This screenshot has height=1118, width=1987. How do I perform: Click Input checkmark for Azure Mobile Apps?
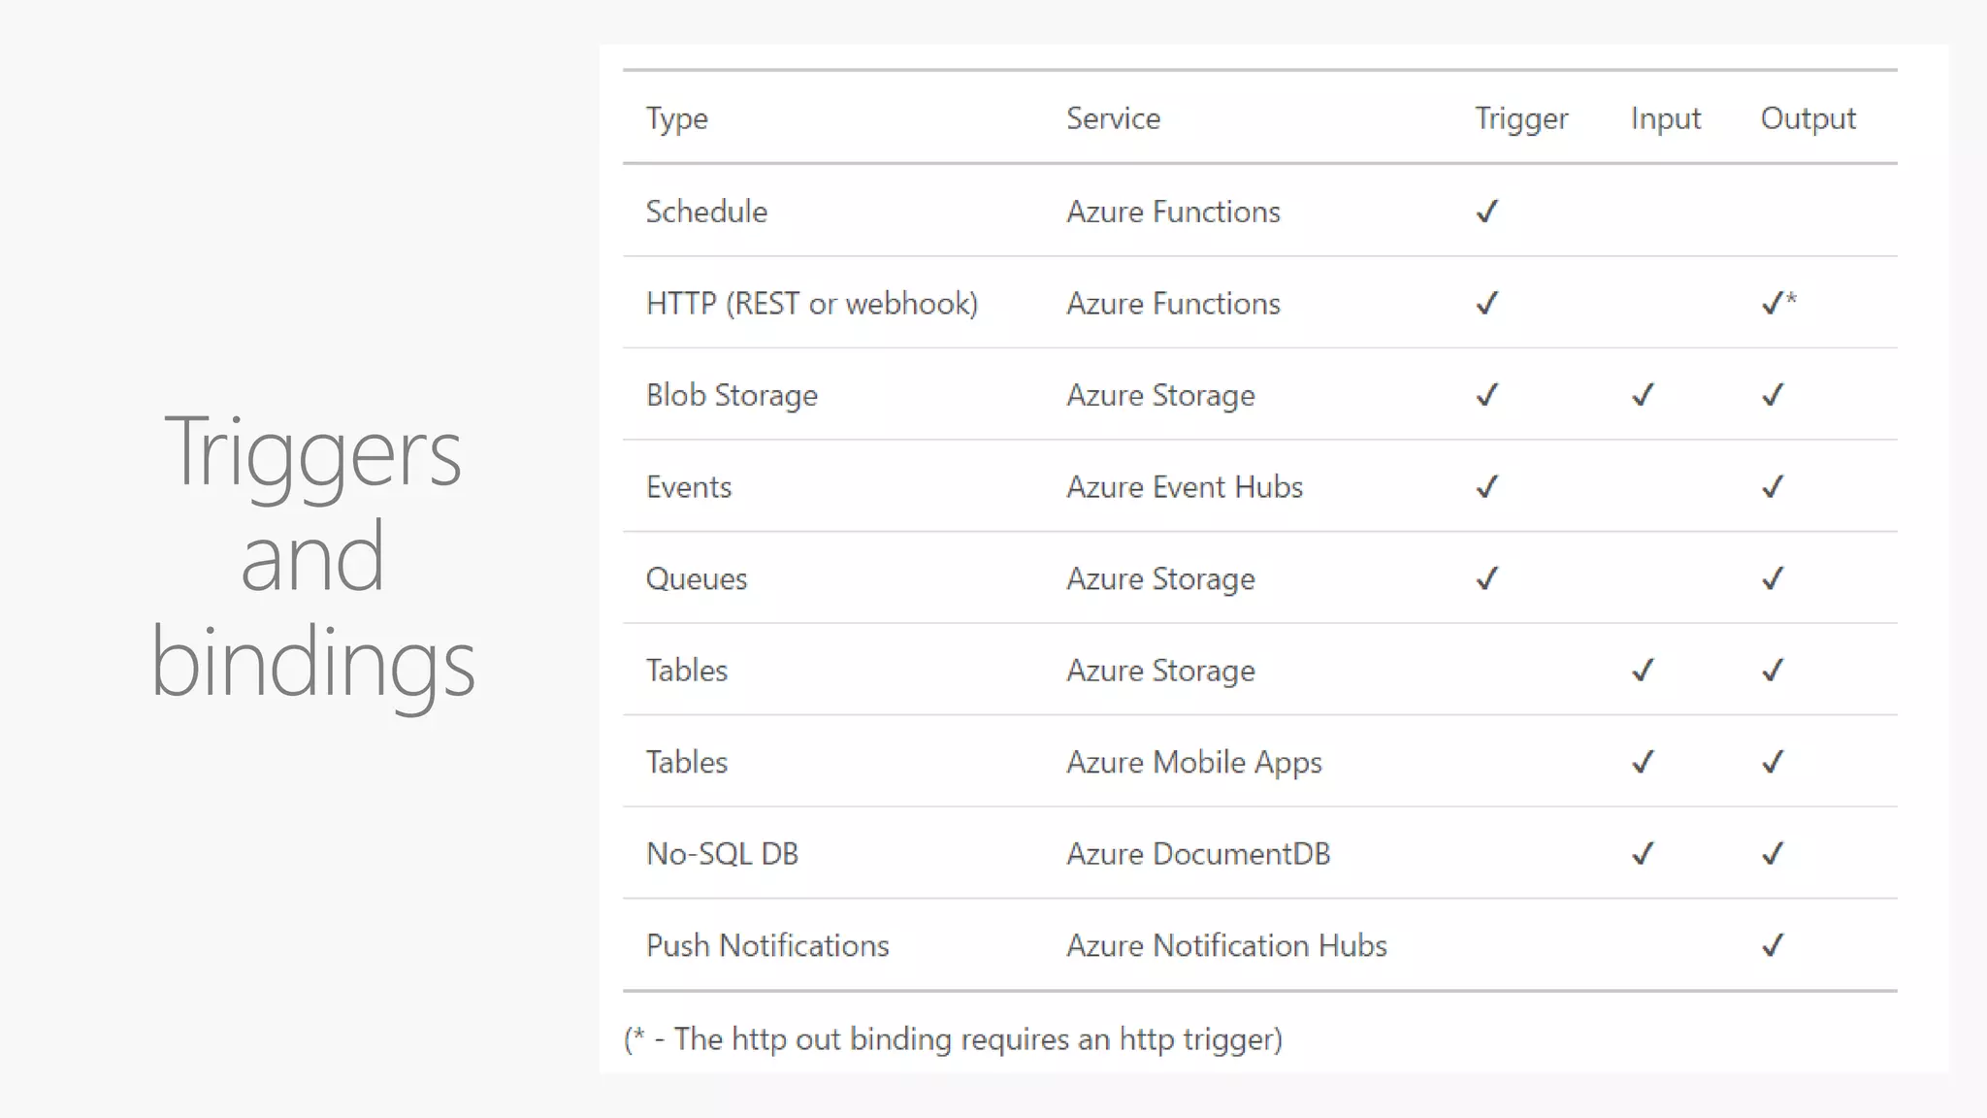click(x=1643, y=762)
